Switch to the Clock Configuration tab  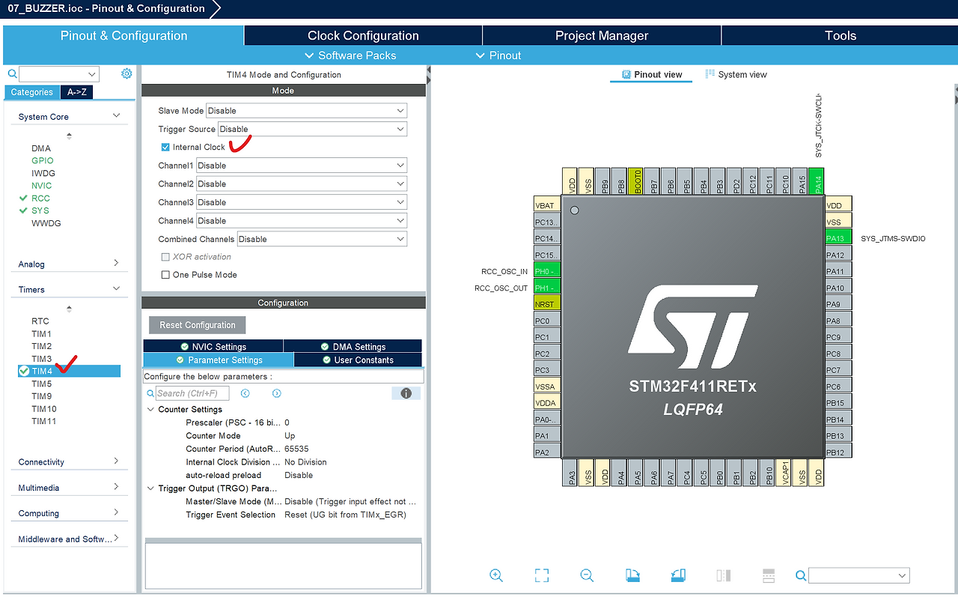[361, 35]
